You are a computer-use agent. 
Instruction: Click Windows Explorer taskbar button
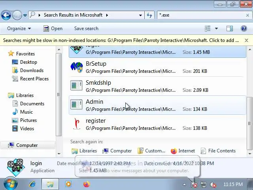pos(50,184)
